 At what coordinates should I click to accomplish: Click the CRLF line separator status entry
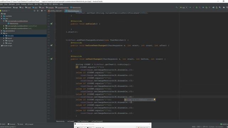198,127
